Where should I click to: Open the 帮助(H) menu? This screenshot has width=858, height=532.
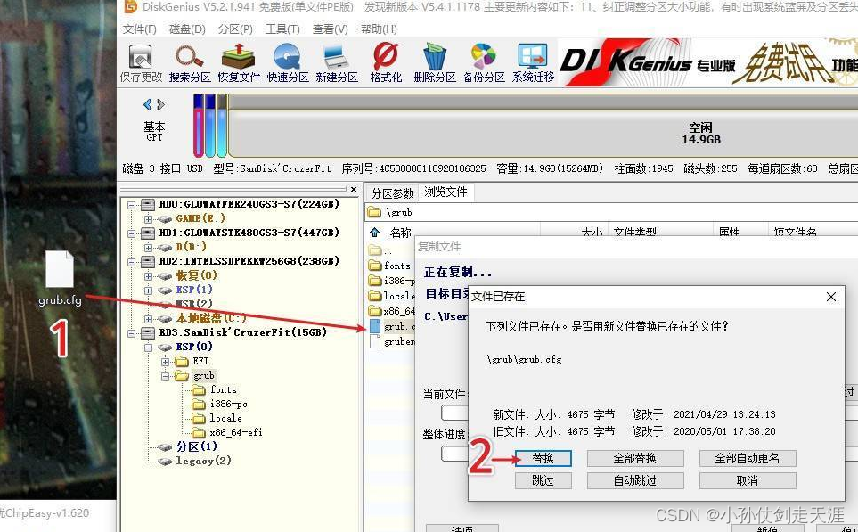(x=379, y=29)
